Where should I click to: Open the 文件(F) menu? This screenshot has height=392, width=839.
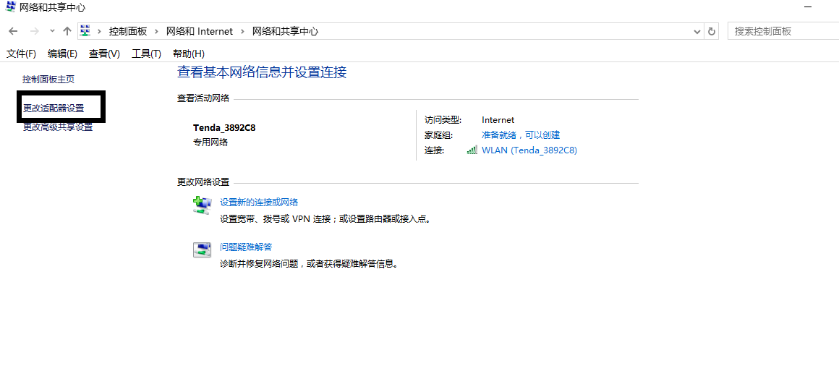21,54
